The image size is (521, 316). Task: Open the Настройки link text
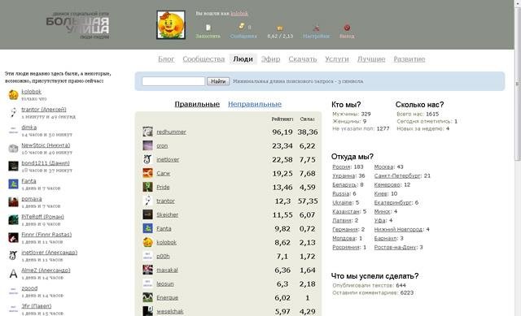point(317,36)
